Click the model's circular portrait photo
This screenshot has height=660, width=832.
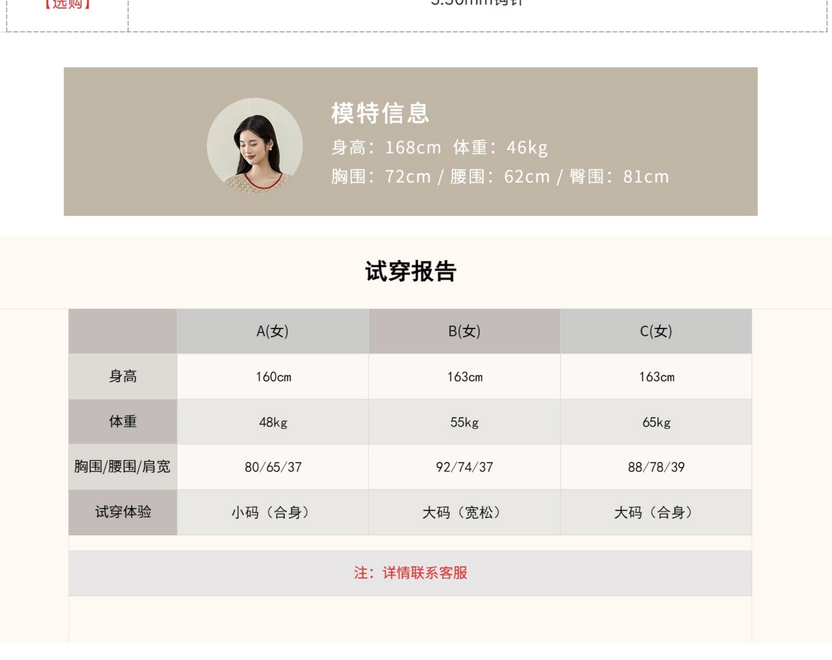(x=255, y=146)
